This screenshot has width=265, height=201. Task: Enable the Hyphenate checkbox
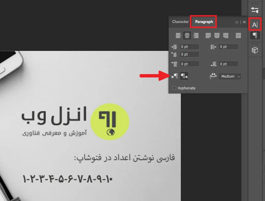click(x=174, y=88)
